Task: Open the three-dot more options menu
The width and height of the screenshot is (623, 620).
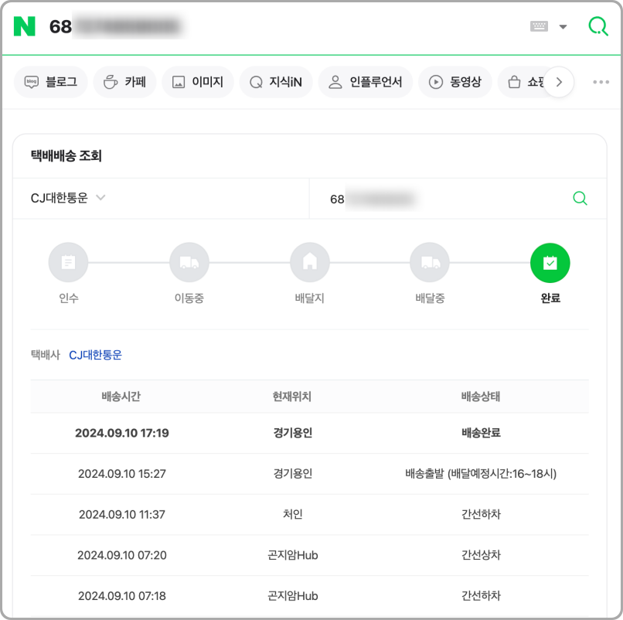Action: pos(601,82)
